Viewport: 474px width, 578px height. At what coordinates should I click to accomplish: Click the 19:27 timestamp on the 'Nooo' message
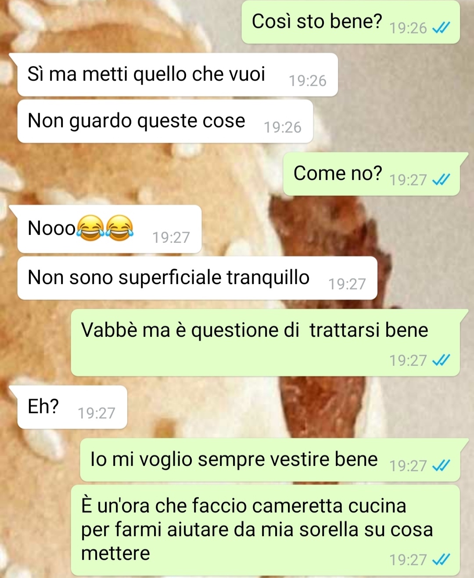click(x=171, y=238)
